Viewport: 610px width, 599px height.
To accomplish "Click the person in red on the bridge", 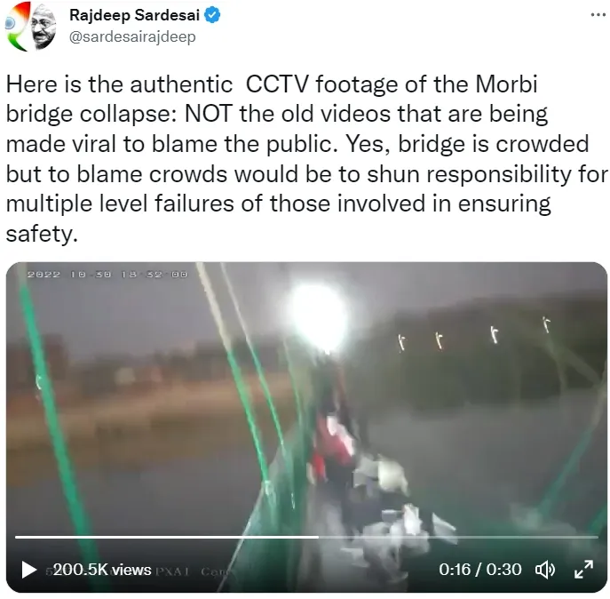I will tap(333, 444).
